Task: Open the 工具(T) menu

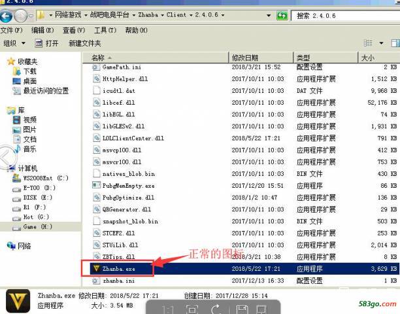Action: (x=105, y=30)
